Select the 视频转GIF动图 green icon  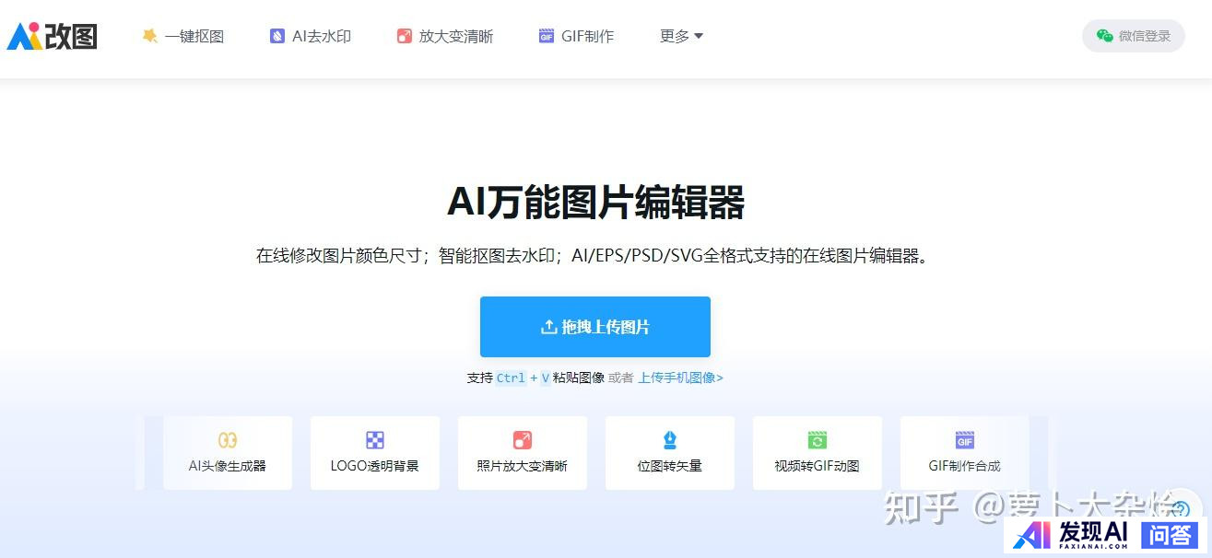click(818, 440)
